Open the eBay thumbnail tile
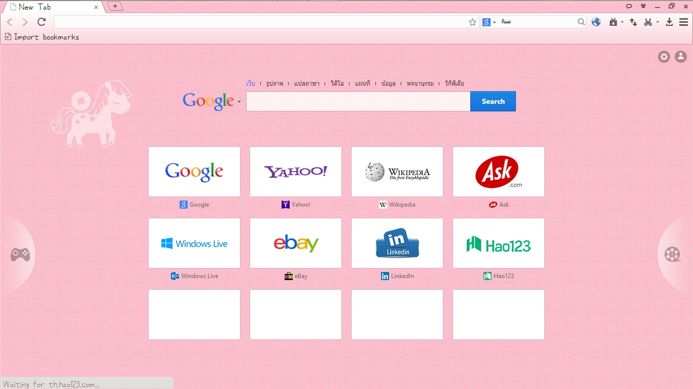The height and width of the screenshot is (389, 693). tap(296, 243)
